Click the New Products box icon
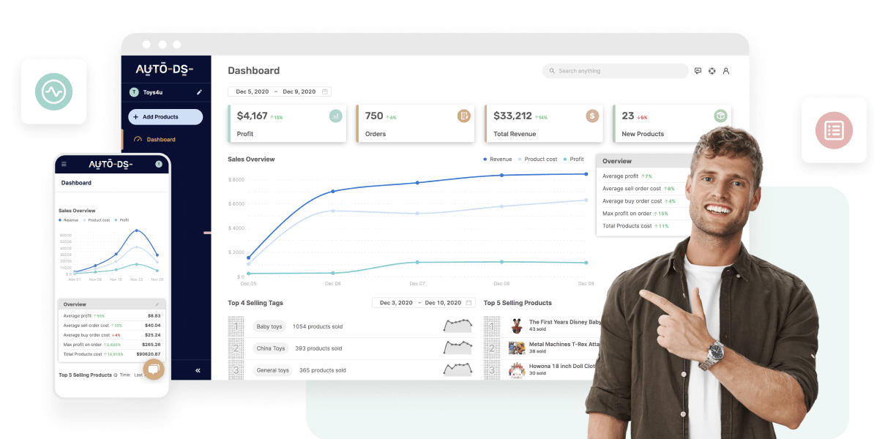Screen dimensions: 874x439 point(720,116)
